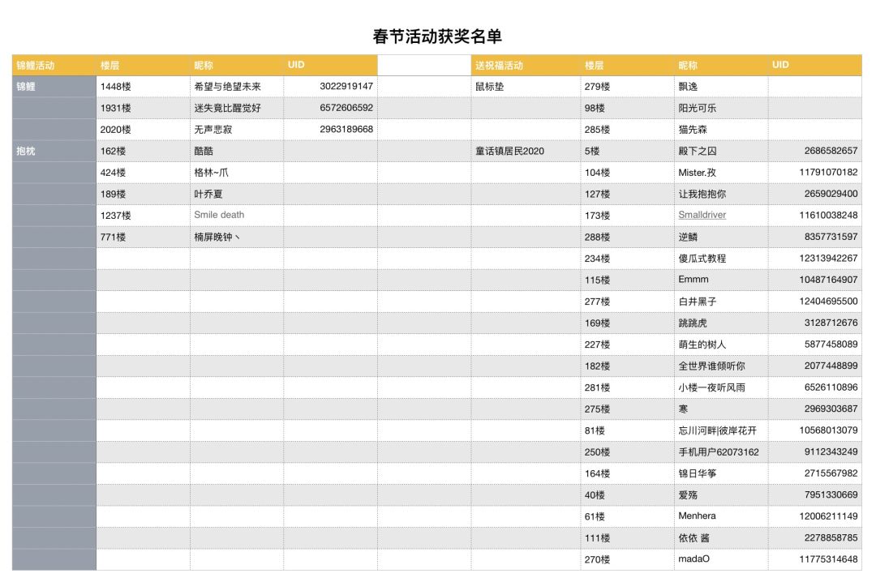
Task: Click nickname 跳跳虎
Action: pos(693,323)
